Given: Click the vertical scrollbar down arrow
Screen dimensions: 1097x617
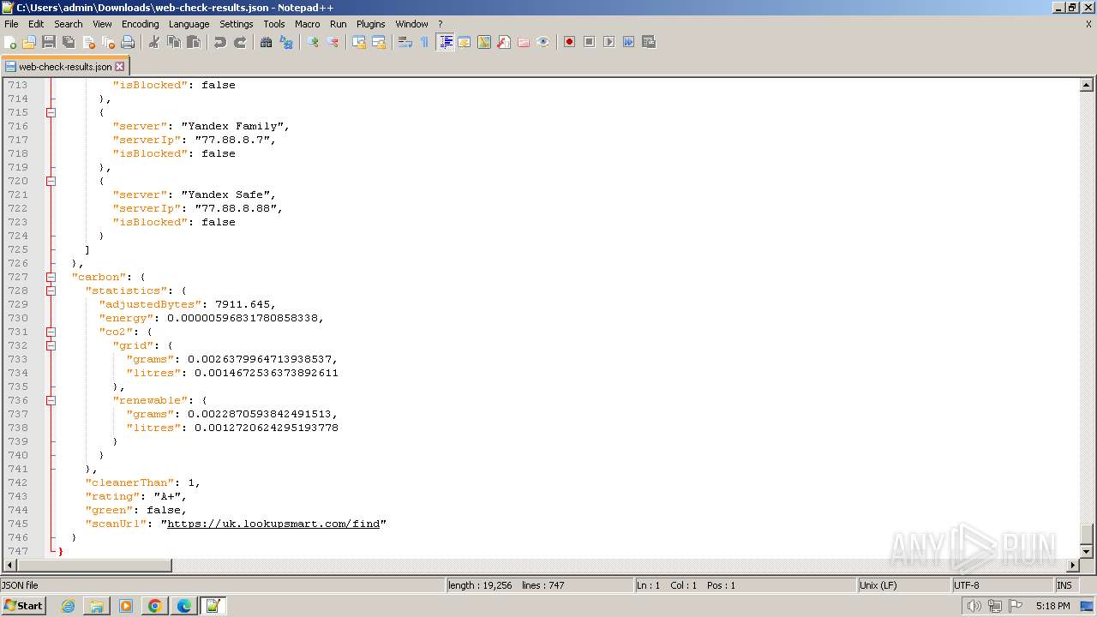Looking at the screenshot, I should pos(1086,552).
